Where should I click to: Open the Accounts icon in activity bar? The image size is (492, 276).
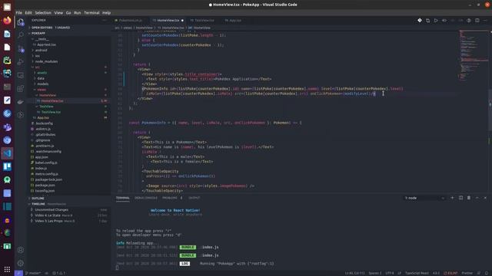point(21,250)
